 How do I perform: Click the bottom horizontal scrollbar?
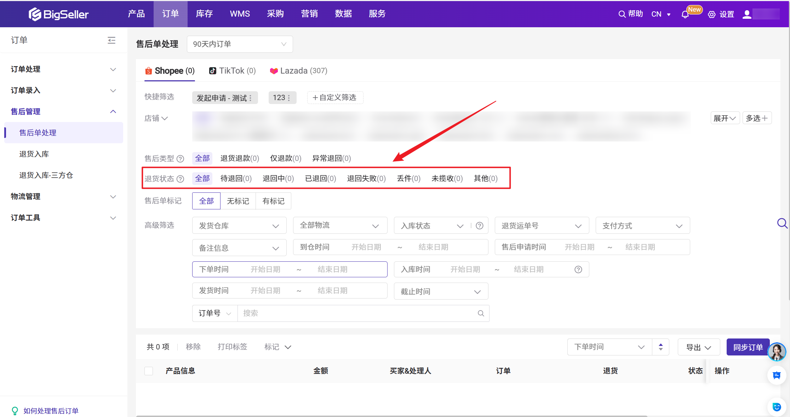click(391, 416)
